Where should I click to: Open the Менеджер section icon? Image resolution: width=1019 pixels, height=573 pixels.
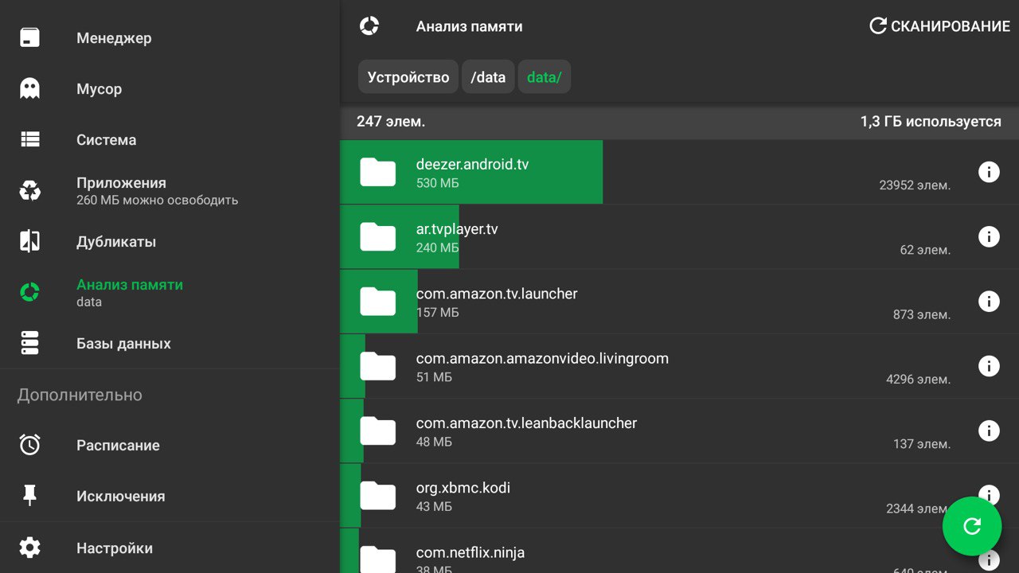(29, 37)
